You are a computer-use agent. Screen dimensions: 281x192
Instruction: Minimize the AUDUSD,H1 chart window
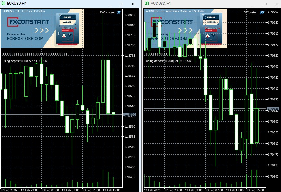click(x=253, y=4)
